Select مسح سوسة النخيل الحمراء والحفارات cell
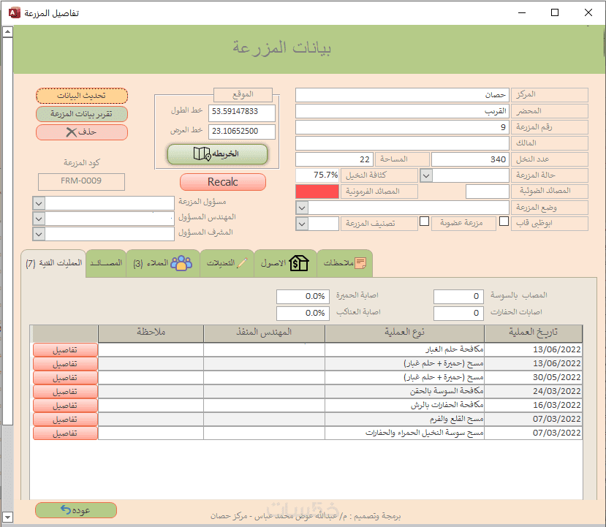Viewport: 606px width, 527px height. coord(405,433)
